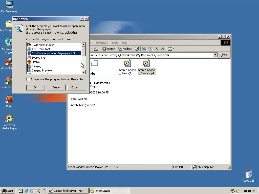Click the Windows logo throbber in Explorer

[x=226, y=43]
